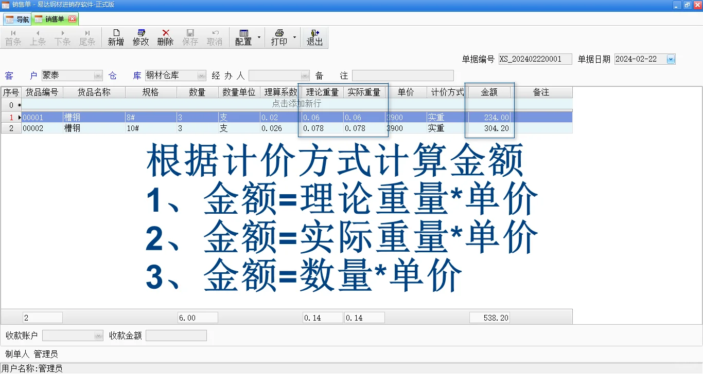The height and width of the screenshot is (374, 703).
Task: Edit the order using 修改
Action: point(140,38)
